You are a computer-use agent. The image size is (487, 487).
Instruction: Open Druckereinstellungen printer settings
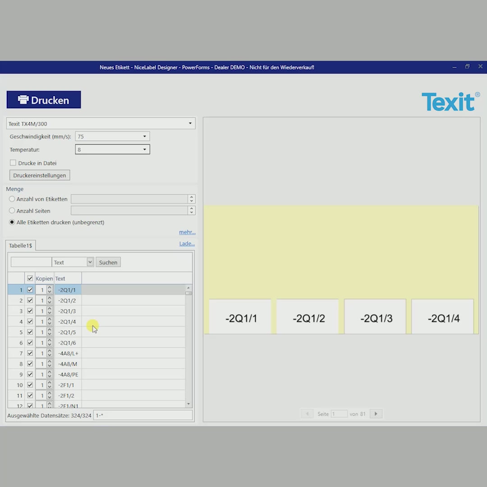[x=40, y=175]
